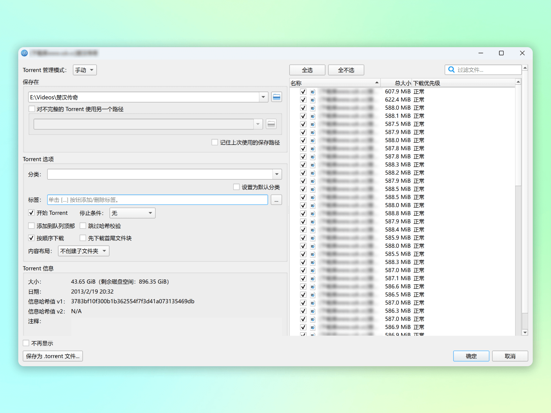Uncheck the 开始 Torrent checkbox
Viewport: 551px width, 413px height.
pyautogui.click(x=31, y=213)
